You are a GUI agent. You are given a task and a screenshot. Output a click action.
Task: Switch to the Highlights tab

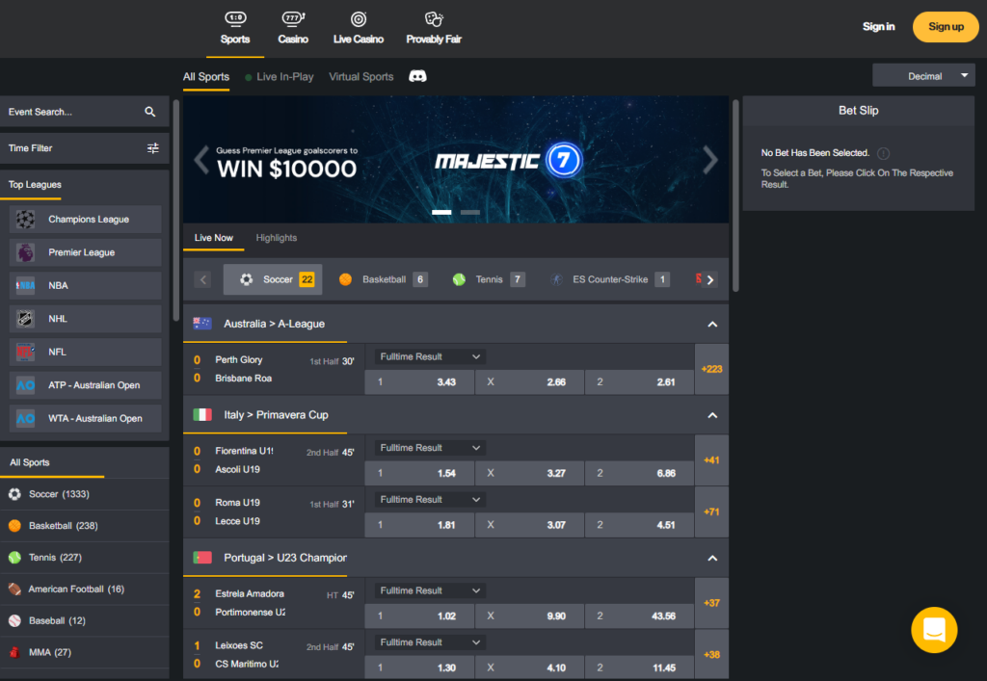tap(277, 238)
